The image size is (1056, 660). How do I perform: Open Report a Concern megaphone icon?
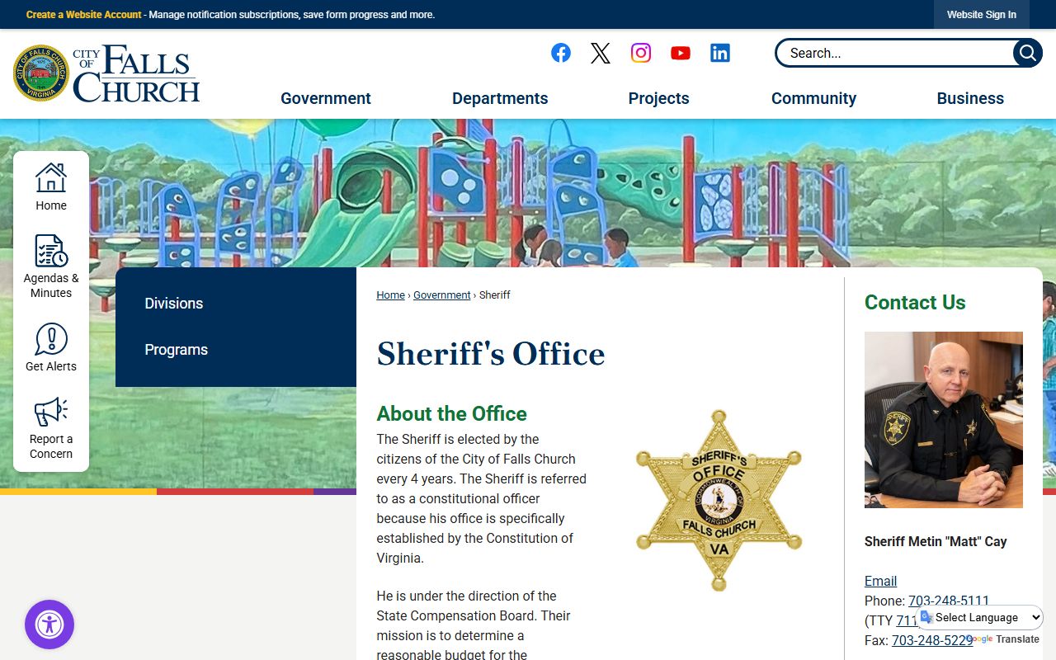(x=51, y=427)
